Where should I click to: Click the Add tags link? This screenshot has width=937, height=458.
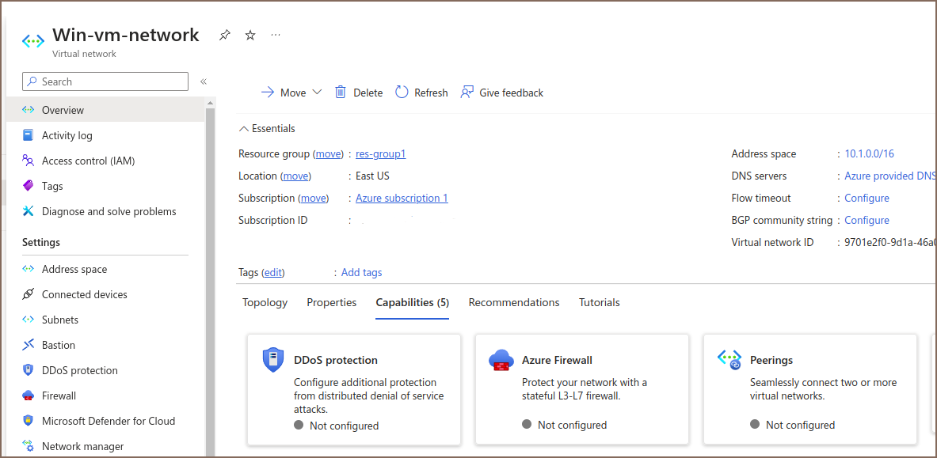[x=361, y=272]
